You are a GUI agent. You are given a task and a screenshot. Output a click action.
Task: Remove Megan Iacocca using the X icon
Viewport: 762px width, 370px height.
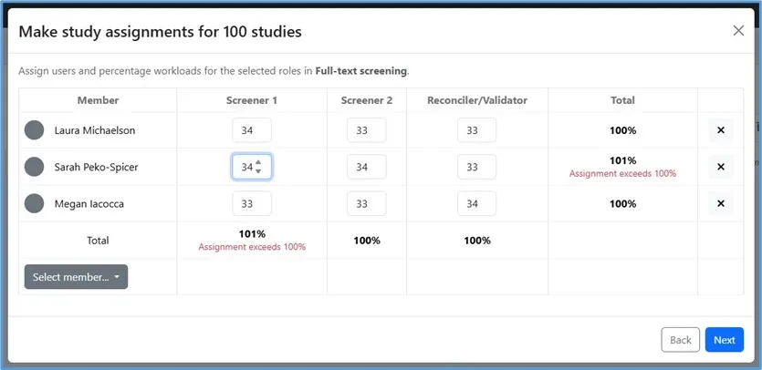point(720,204)
